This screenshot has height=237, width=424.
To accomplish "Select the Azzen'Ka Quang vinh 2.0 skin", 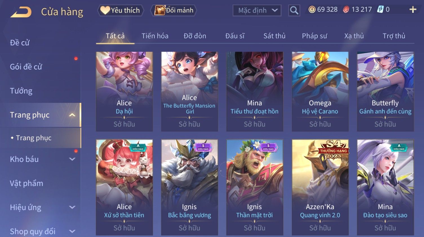I will [x=320, y=187].
